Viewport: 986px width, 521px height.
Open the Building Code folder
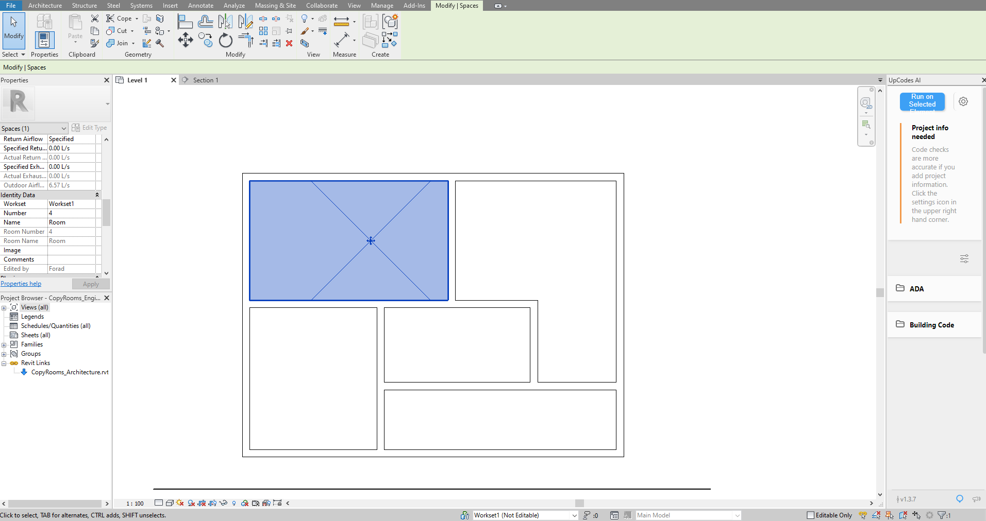tap(934, 325)
